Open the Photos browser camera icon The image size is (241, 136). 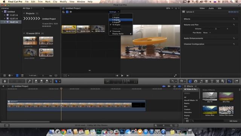(195, 81)
